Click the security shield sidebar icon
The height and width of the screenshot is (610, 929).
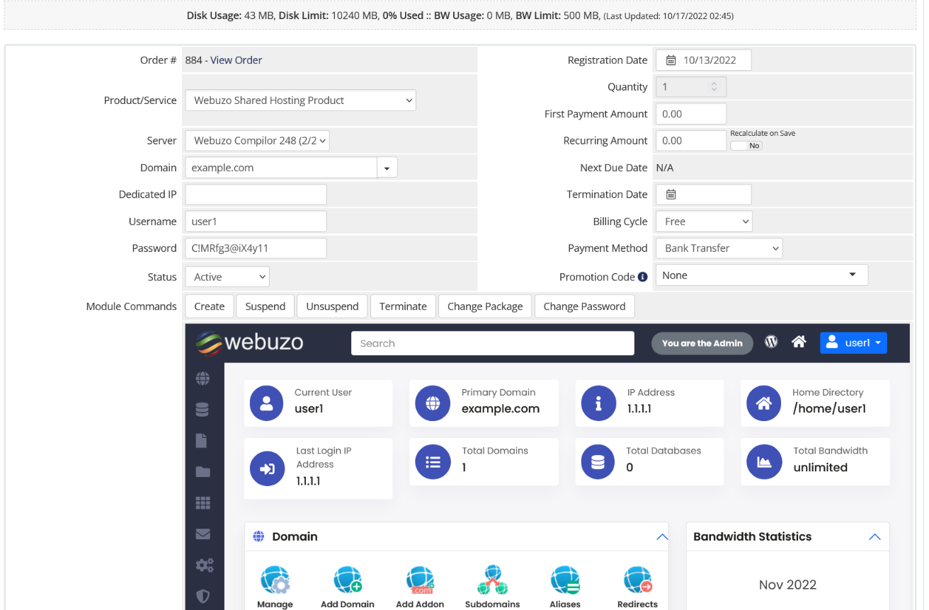point(203,596)
